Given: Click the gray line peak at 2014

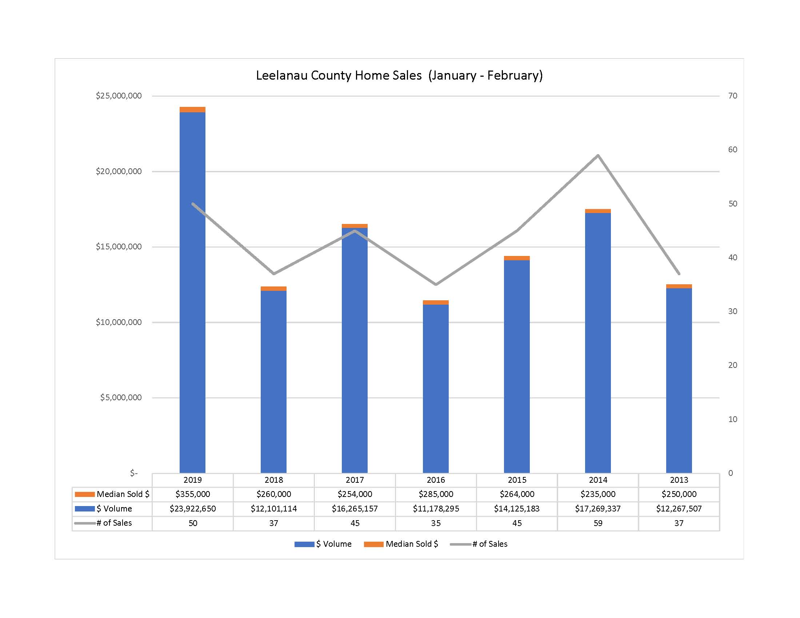Looking at the screenshot, I should [598, 155].
